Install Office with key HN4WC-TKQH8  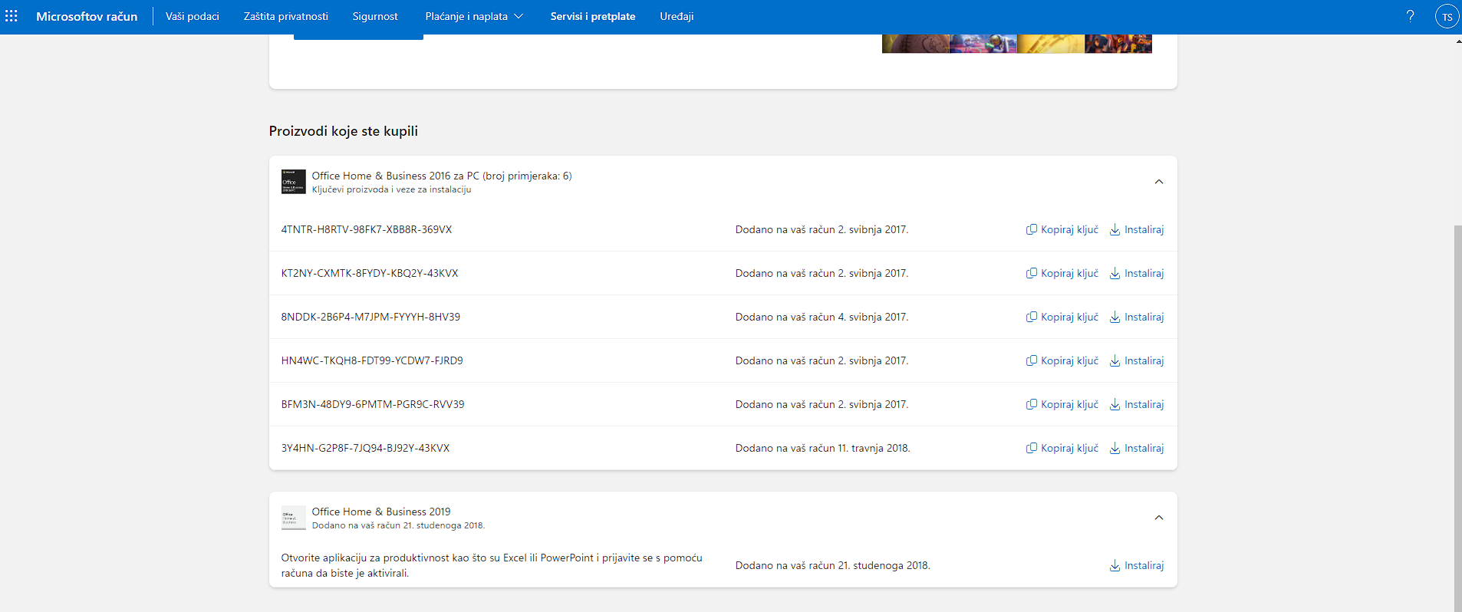click(x=1137, y=360)
